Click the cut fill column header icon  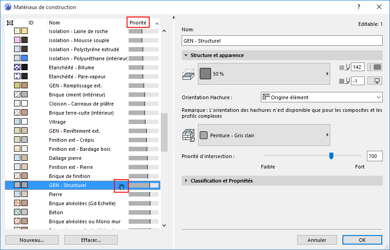(x=10, y=23)
